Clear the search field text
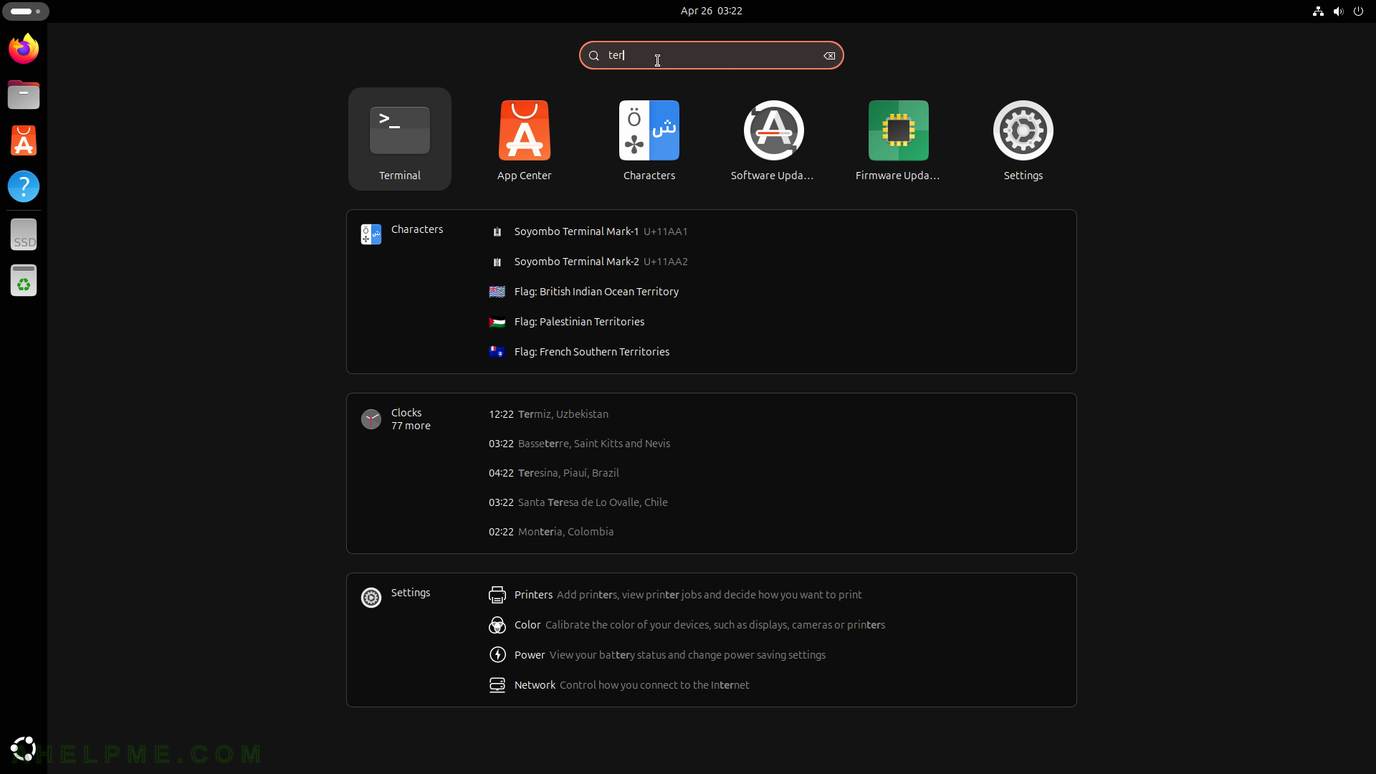 click(x=829, y=56)
